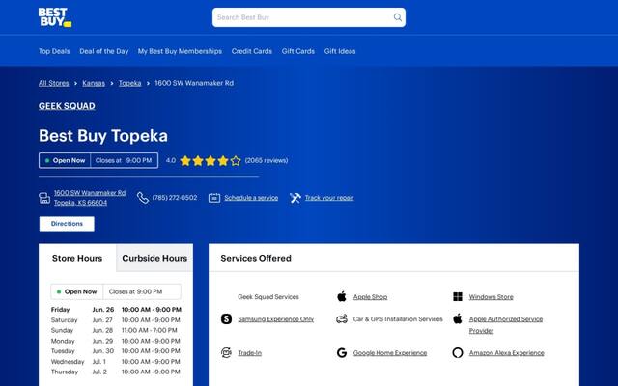Image resolution: width=618 pixels, height=386 pixels.
Task: Open Samsung Experience Only link
Action: [x=276, y=319]
